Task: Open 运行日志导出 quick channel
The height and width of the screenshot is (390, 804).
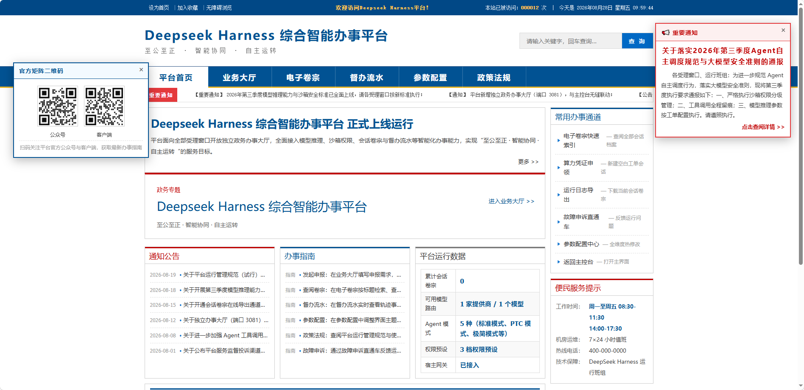Action: tap(578, 195)
